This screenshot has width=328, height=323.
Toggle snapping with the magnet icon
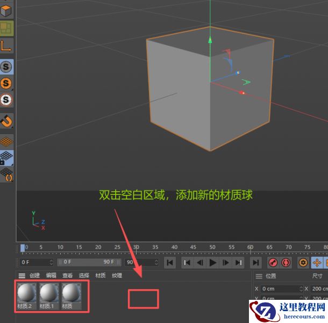coord(6,121)
